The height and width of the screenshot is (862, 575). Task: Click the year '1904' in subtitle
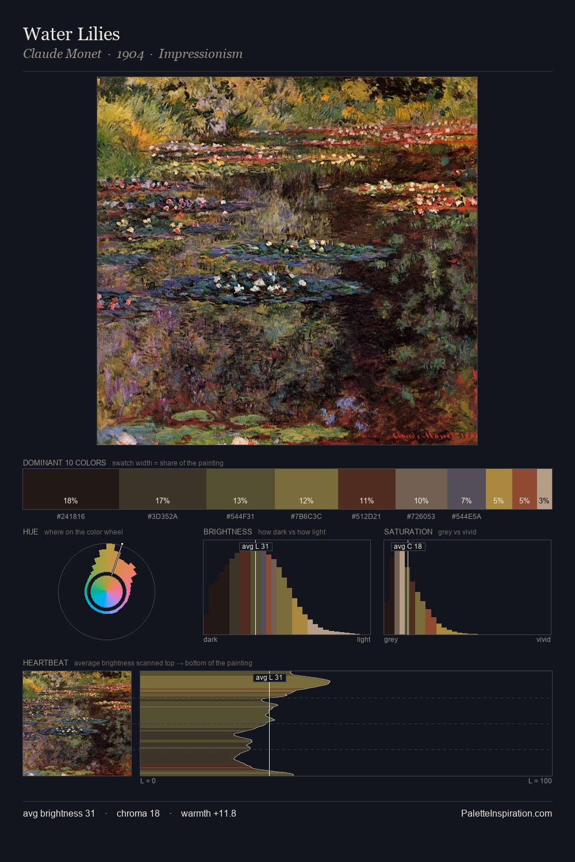[130, 54]
